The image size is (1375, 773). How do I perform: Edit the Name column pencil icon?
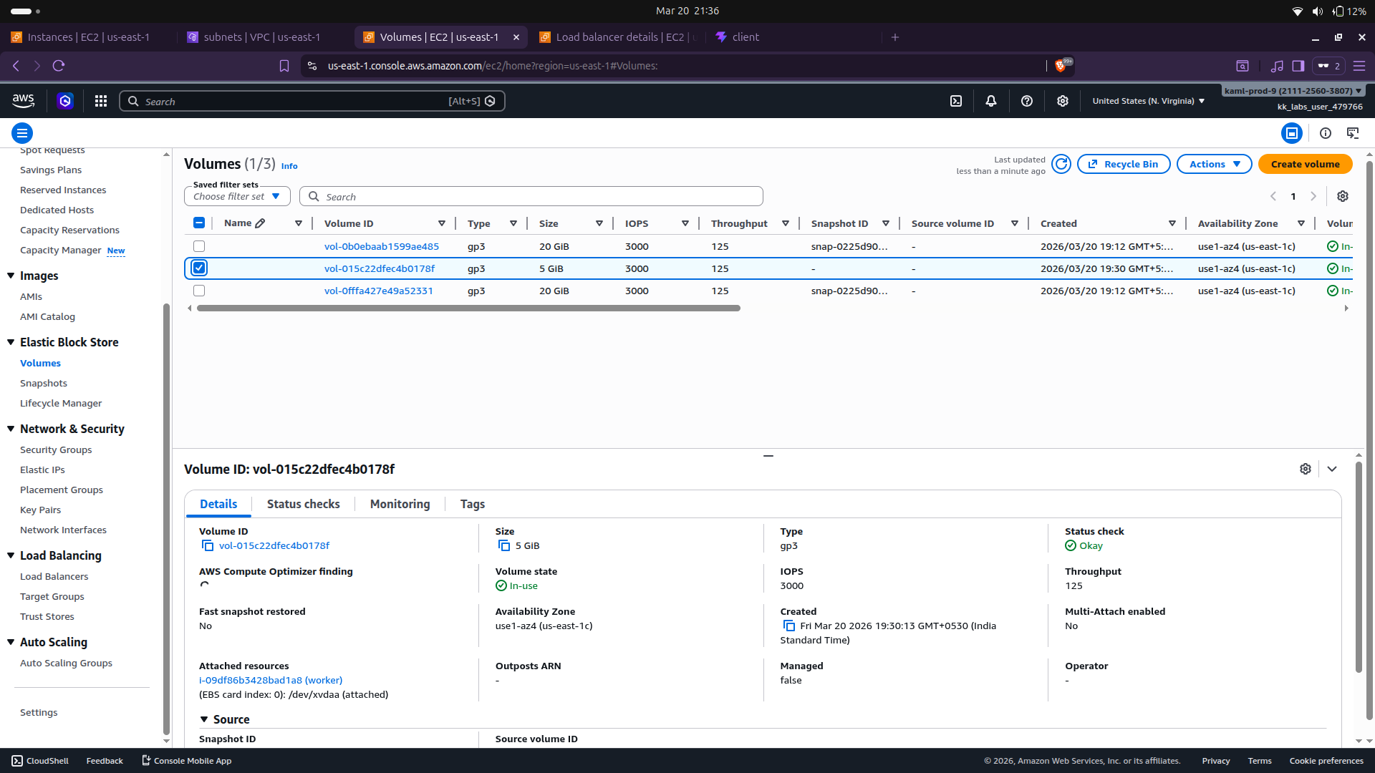260,223
